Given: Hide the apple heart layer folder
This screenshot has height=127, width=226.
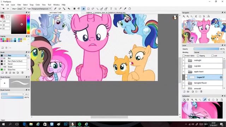Looking at the screenshot, I should point(184,72).
